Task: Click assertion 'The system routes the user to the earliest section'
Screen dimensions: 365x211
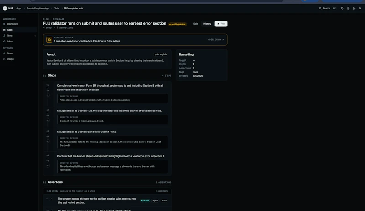Action: [97, 200]
